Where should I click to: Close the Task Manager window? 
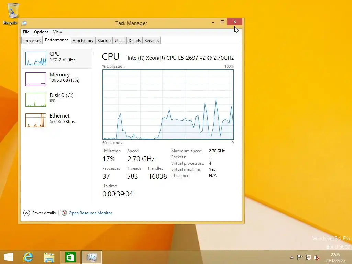(234, 22)
